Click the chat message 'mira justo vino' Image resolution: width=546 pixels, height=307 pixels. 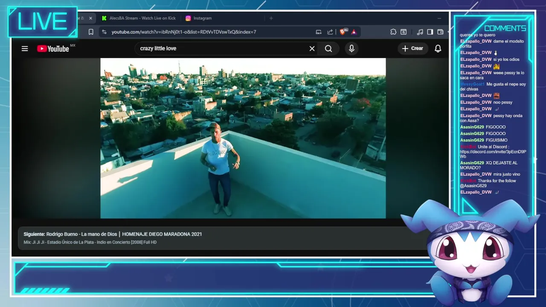click(507, 174)
